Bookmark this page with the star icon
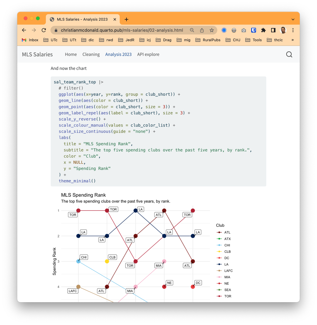The image size is (317, 325). [x=212, y=30]
